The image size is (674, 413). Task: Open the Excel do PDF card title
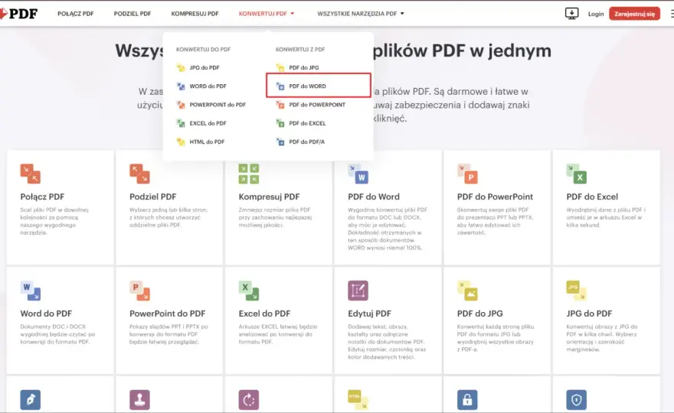click(264, 314)
